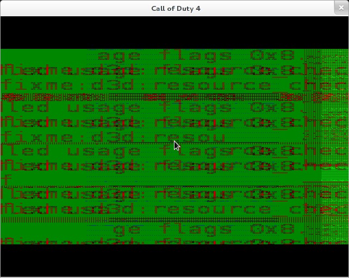Click the empty title bar area left of title
Image resolution: width=349 pixels, height=278 pixels.
(71, 8)
